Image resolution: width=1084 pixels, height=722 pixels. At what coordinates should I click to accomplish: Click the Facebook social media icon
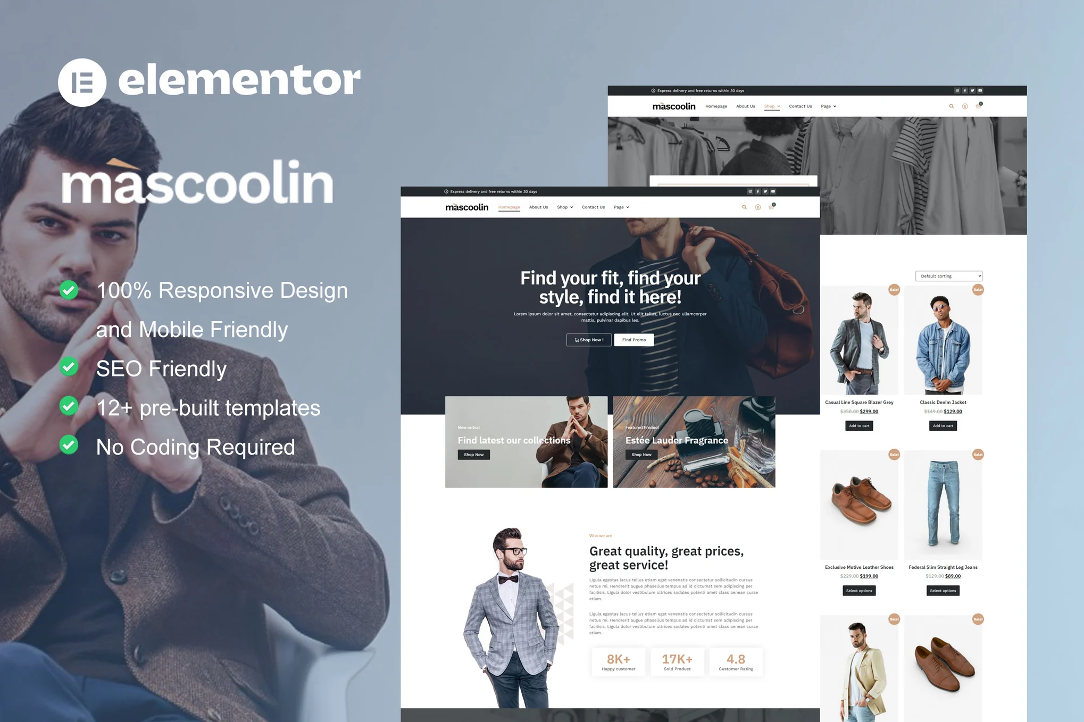tap(757, 191)
